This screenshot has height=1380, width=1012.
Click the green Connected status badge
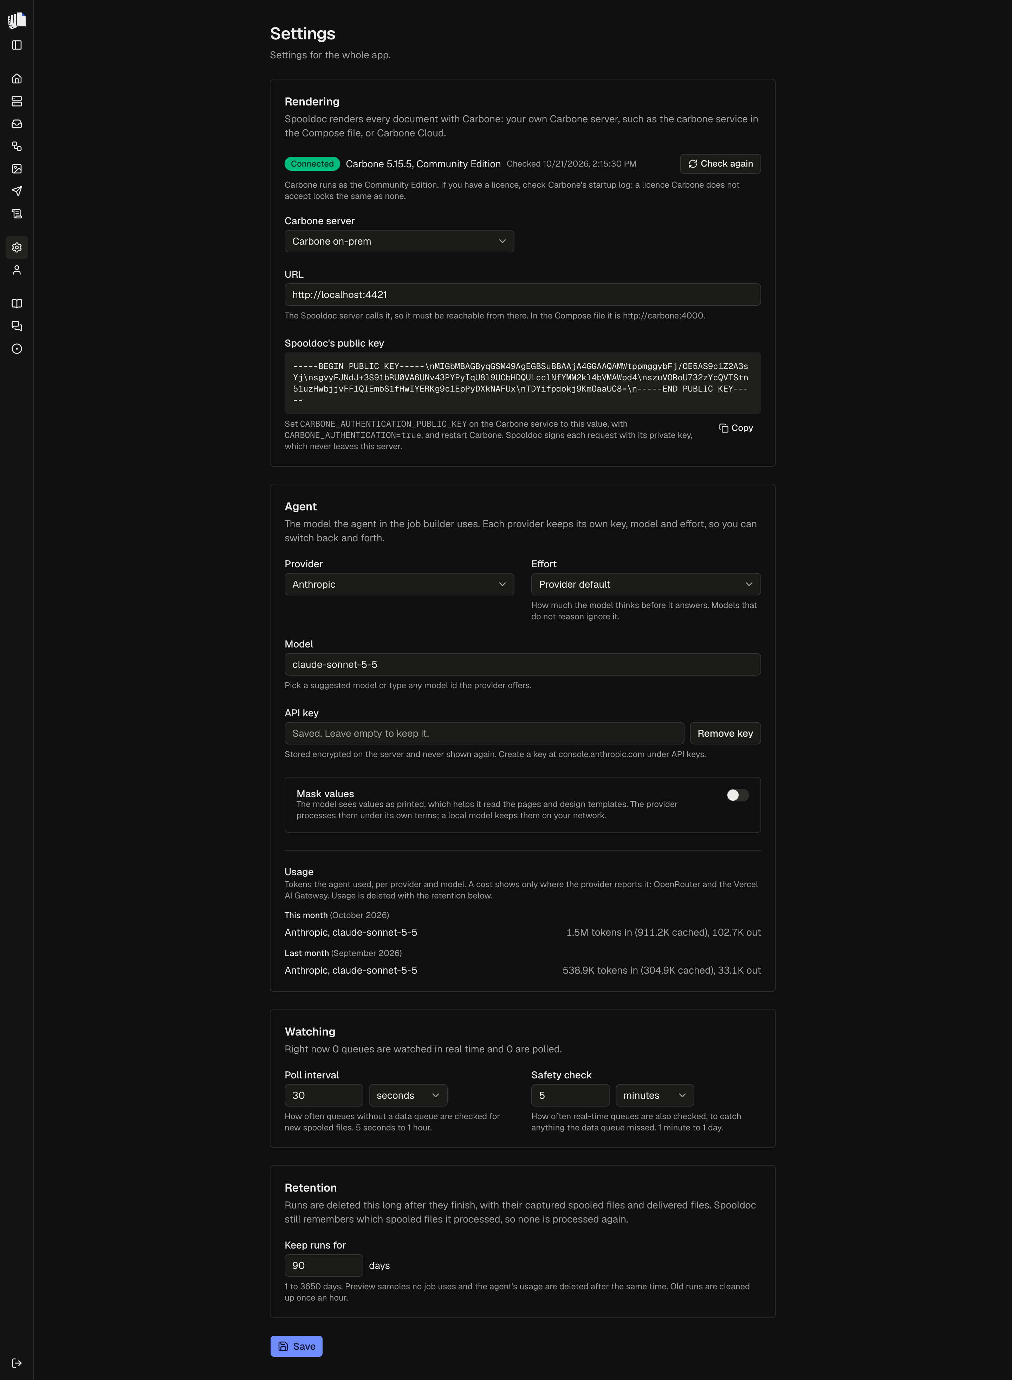(312, 163)
